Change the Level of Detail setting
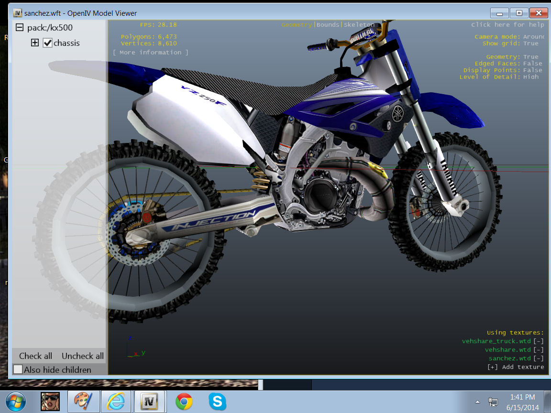 coord(530,76)
